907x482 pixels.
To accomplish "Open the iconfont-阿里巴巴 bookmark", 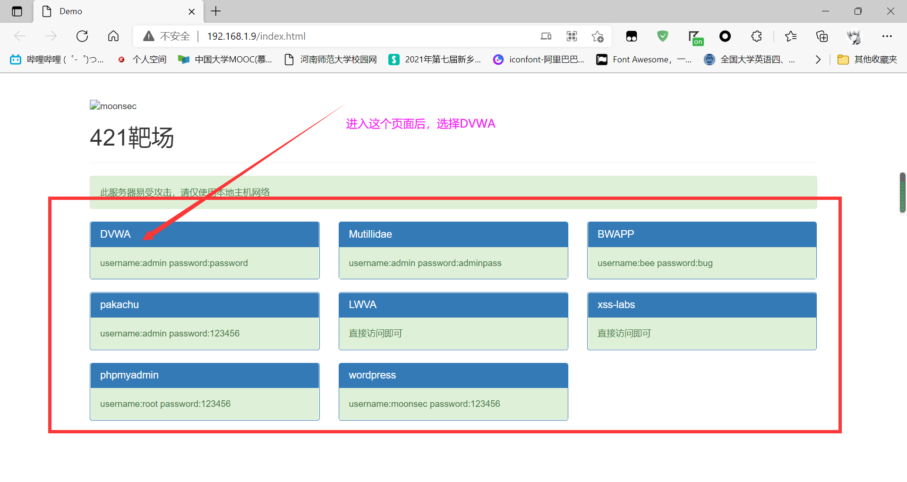I will 539,60.
